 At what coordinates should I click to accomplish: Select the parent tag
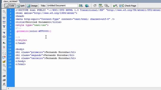(x=4, y=32)
